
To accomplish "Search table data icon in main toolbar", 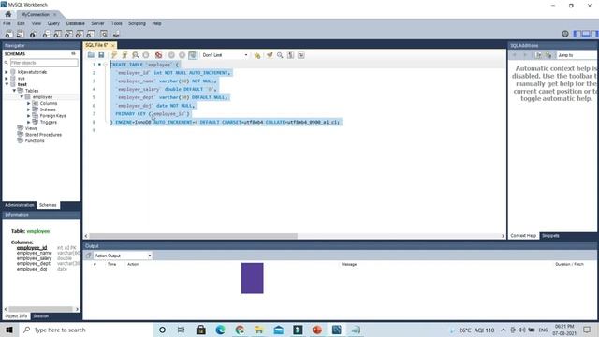I will pos(104,35).
